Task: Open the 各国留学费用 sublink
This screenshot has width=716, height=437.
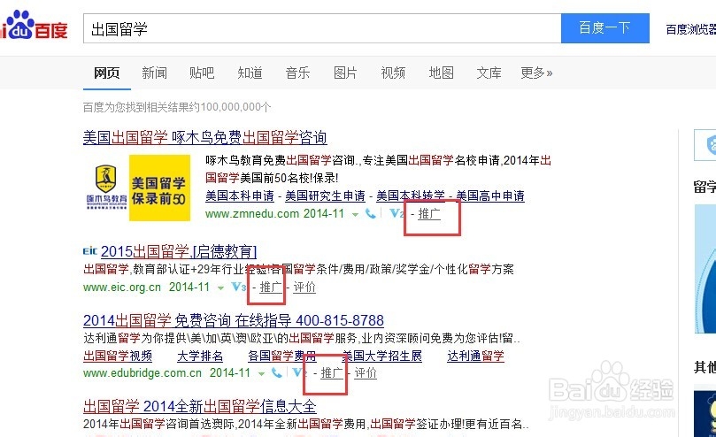Action: tap(282, 356)
